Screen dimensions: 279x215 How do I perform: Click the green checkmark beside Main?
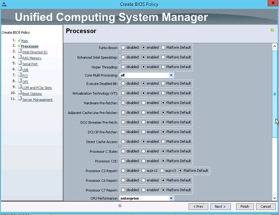point(19,40)
